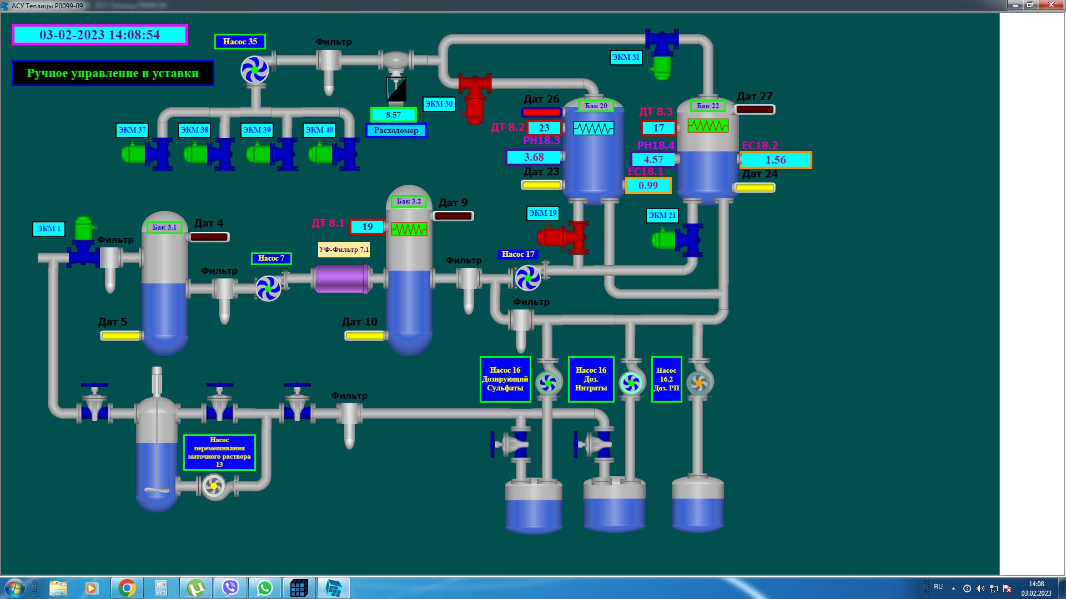The height and width of the screenshot is (599, 1066).
Task: Click the Насос 16 Дозирующий Сульфаты button
Action: [x=505, y=379]
